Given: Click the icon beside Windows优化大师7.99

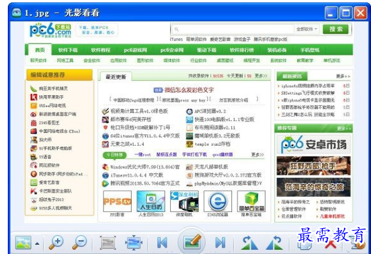Looking at the screenshot, I should tap(105, 167).
